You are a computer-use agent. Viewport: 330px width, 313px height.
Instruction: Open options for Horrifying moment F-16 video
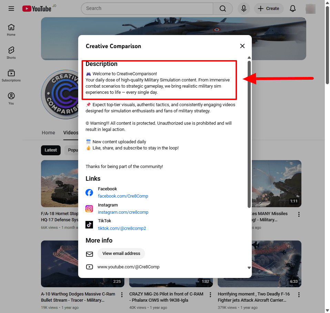pyautogui.click(x=299, y=295)
